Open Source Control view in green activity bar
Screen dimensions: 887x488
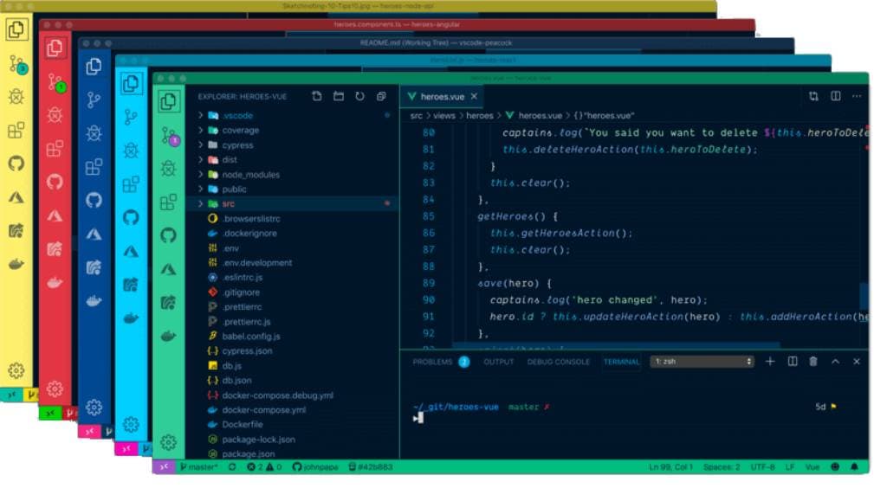(x=168, y=136)
